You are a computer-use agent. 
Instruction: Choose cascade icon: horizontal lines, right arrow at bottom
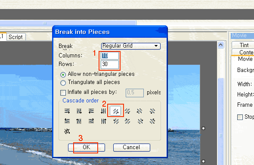(67, 111)
